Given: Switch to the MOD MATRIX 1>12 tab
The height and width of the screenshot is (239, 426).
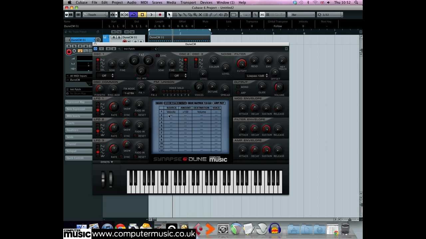Looking at the screenshot, I should (175, 103).
